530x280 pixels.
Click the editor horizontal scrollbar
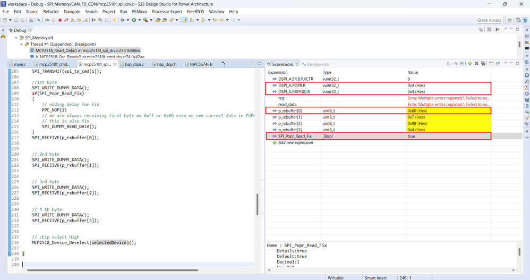[x=113, y=270]
